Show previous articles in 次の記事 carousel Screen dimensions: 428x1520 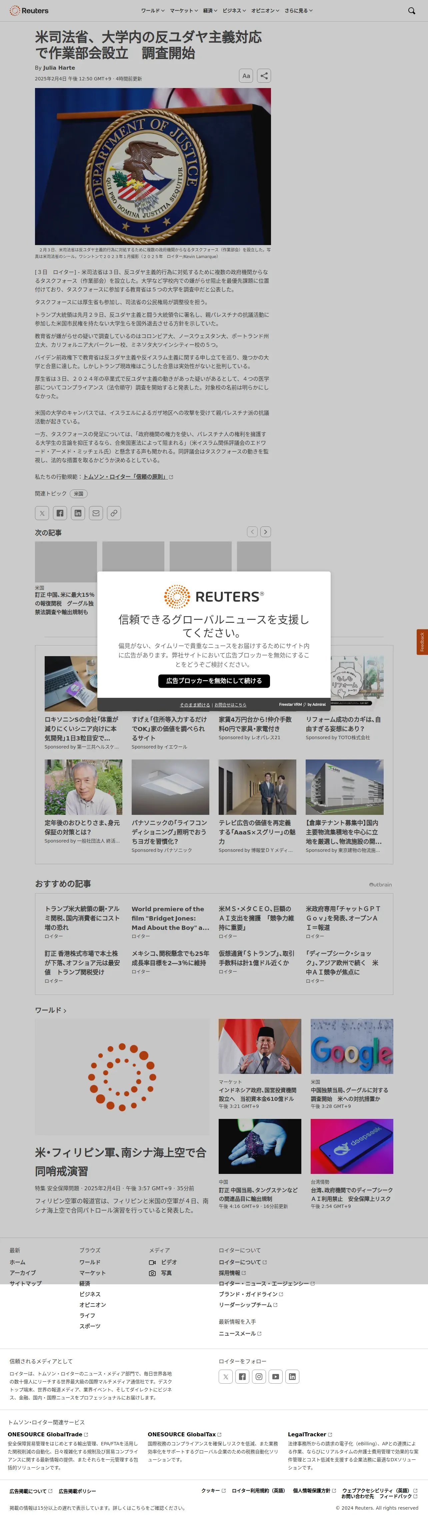[252, 532]
